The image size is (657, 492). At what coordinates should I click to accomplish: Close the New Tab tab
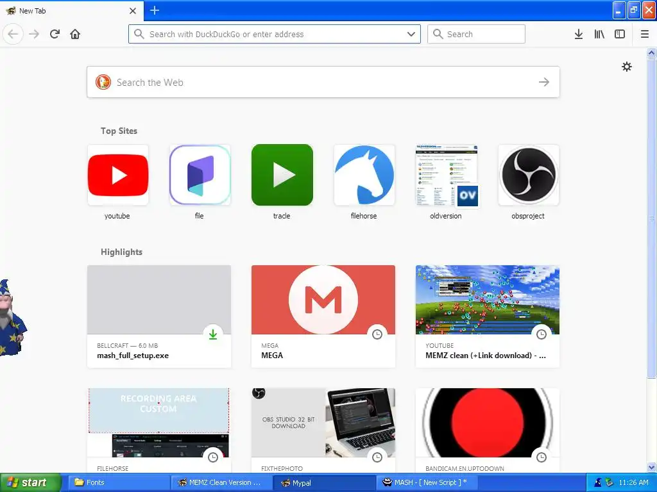pyautogui.click(x=132, y=11)
